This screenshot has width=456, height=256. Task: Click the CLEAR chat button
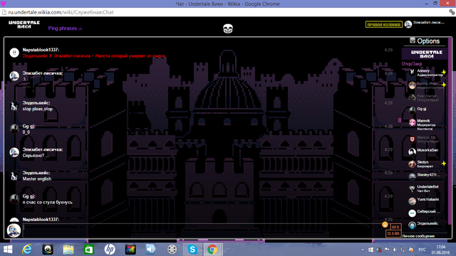[393, 234]
